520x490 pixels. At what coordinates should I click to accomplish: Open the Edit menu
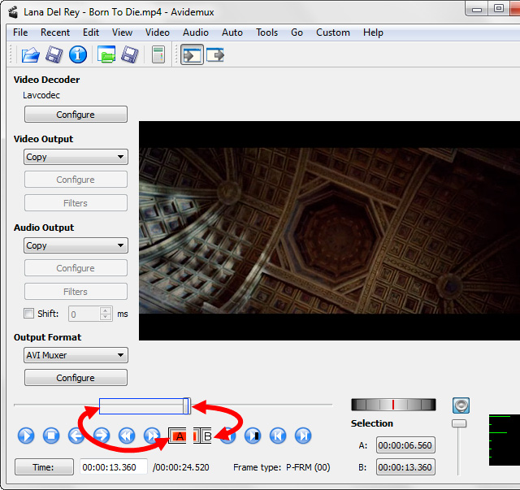coord(91,33)
